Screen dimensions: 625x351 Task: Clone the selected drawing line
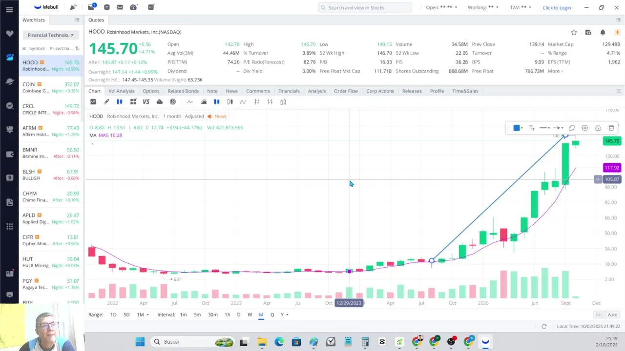click(572, 128)
